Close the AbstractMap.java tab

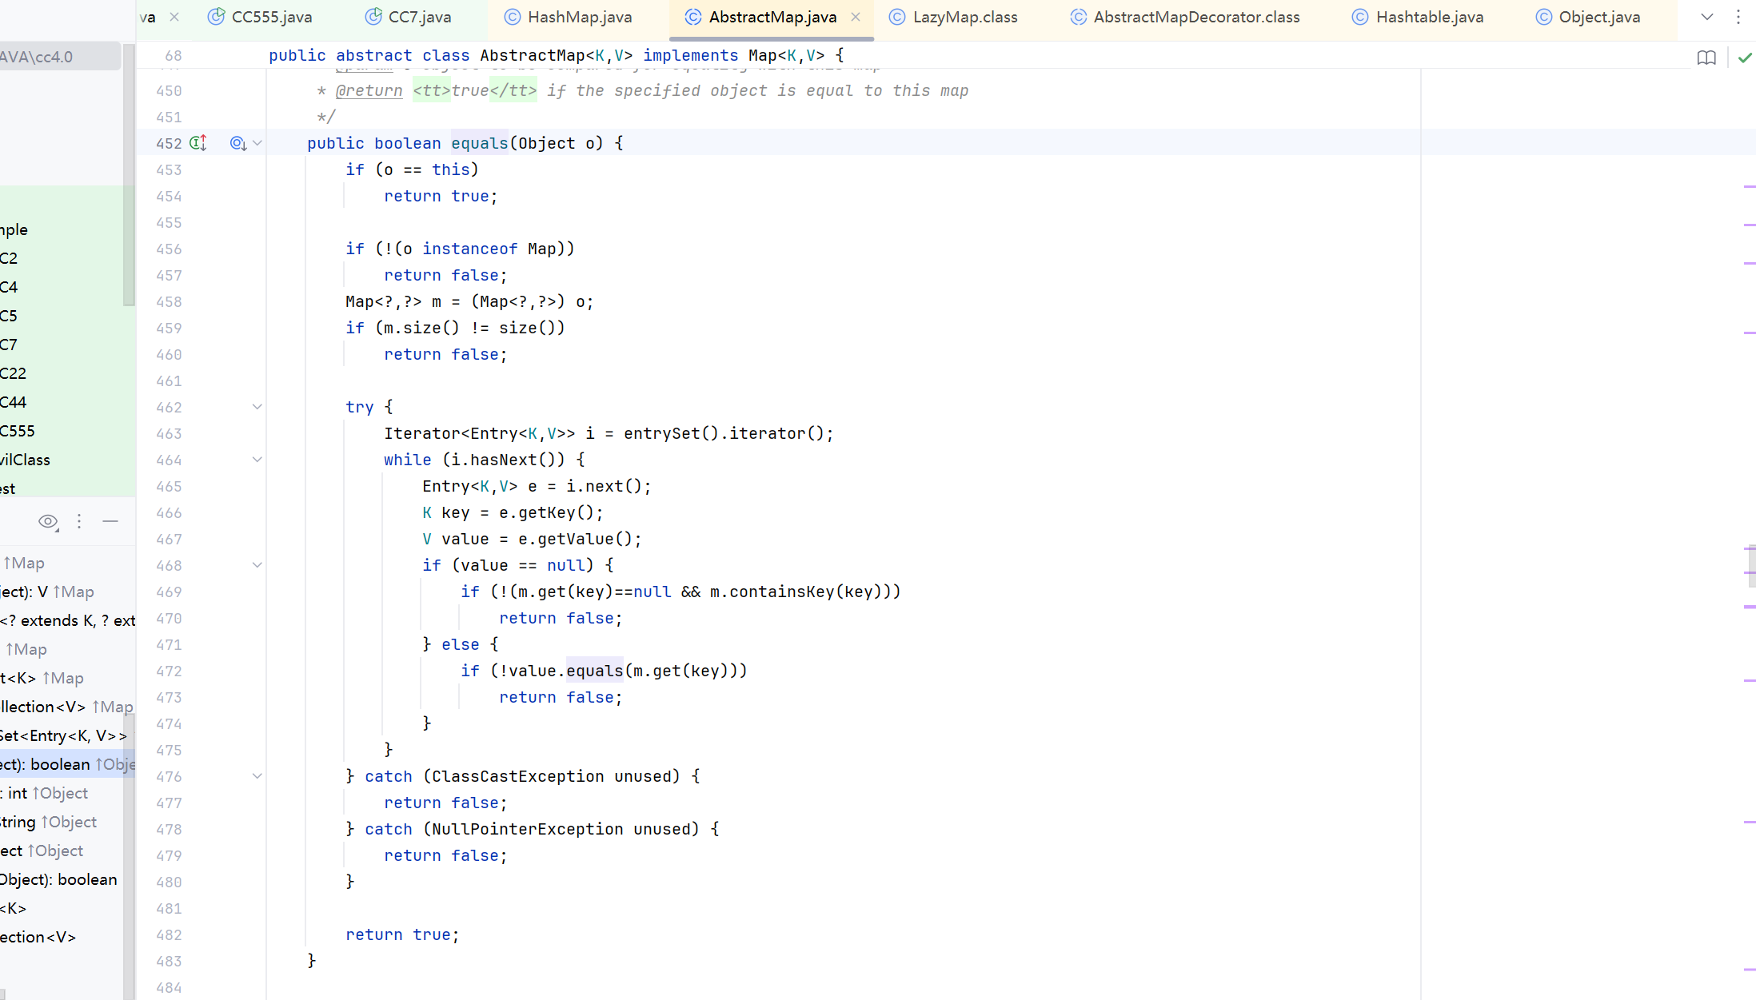[856, 17]
